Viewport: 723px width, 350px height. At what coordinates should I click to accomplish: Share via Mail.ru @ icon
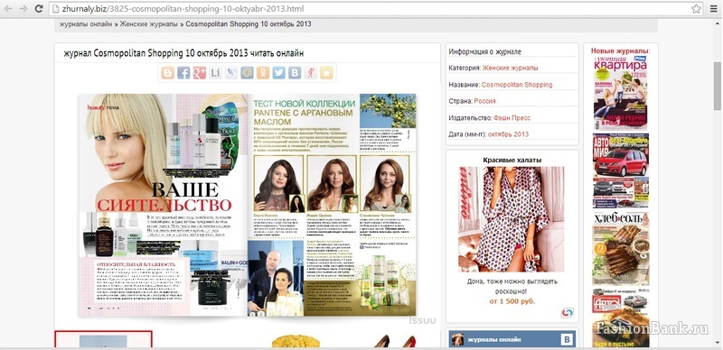247,73
